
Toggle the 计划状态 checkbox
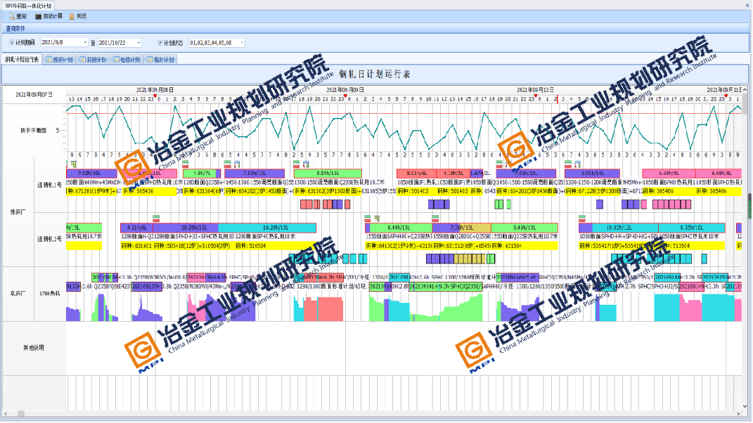(x=160, y=43)
